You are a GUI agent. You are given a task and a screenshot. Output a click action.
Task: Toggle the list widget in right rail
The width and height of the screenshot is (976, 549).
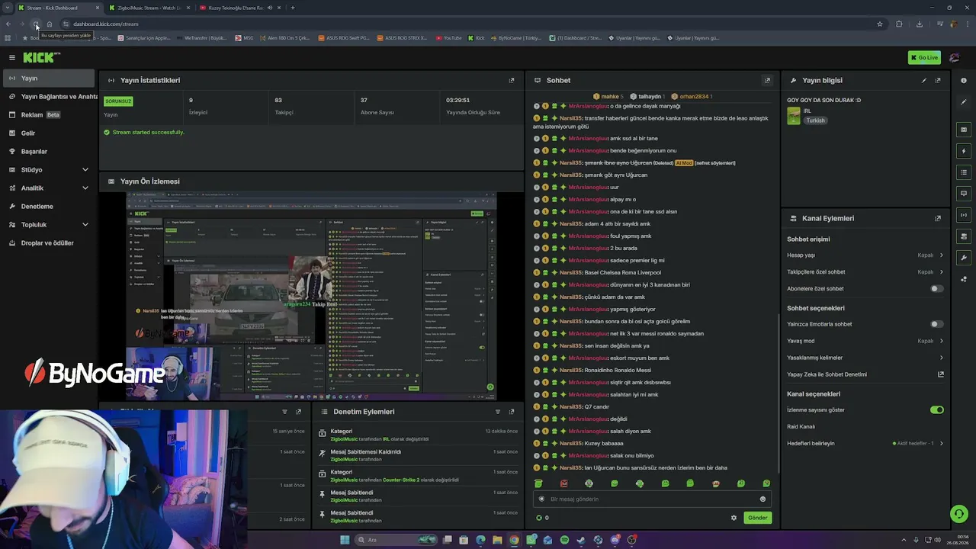pos(964,172)
